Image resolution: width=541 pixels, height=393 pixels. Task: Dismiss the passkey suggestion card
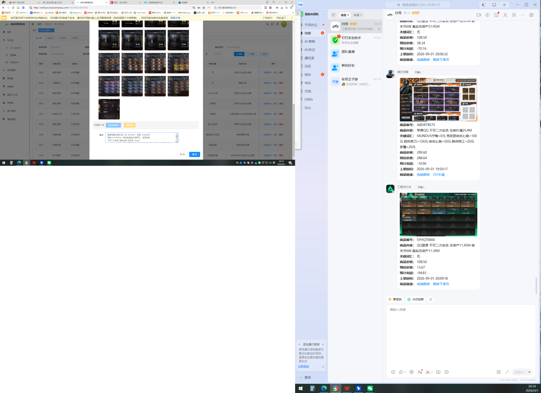coord(323,367)
